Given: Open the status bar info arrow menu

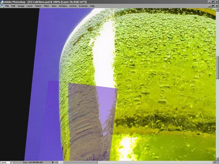Looking at the screenshot, I should pyautogui.click(x=53, y=162).
